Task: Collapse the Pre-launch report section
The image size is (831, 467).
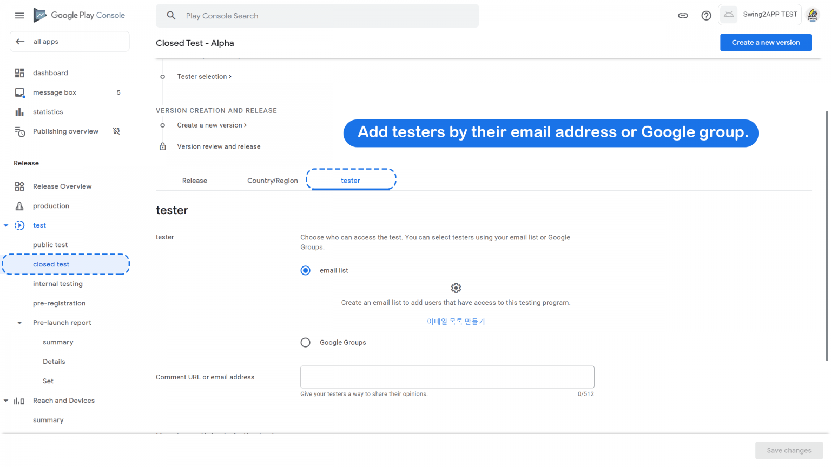Action: click(x=19, y=322)
